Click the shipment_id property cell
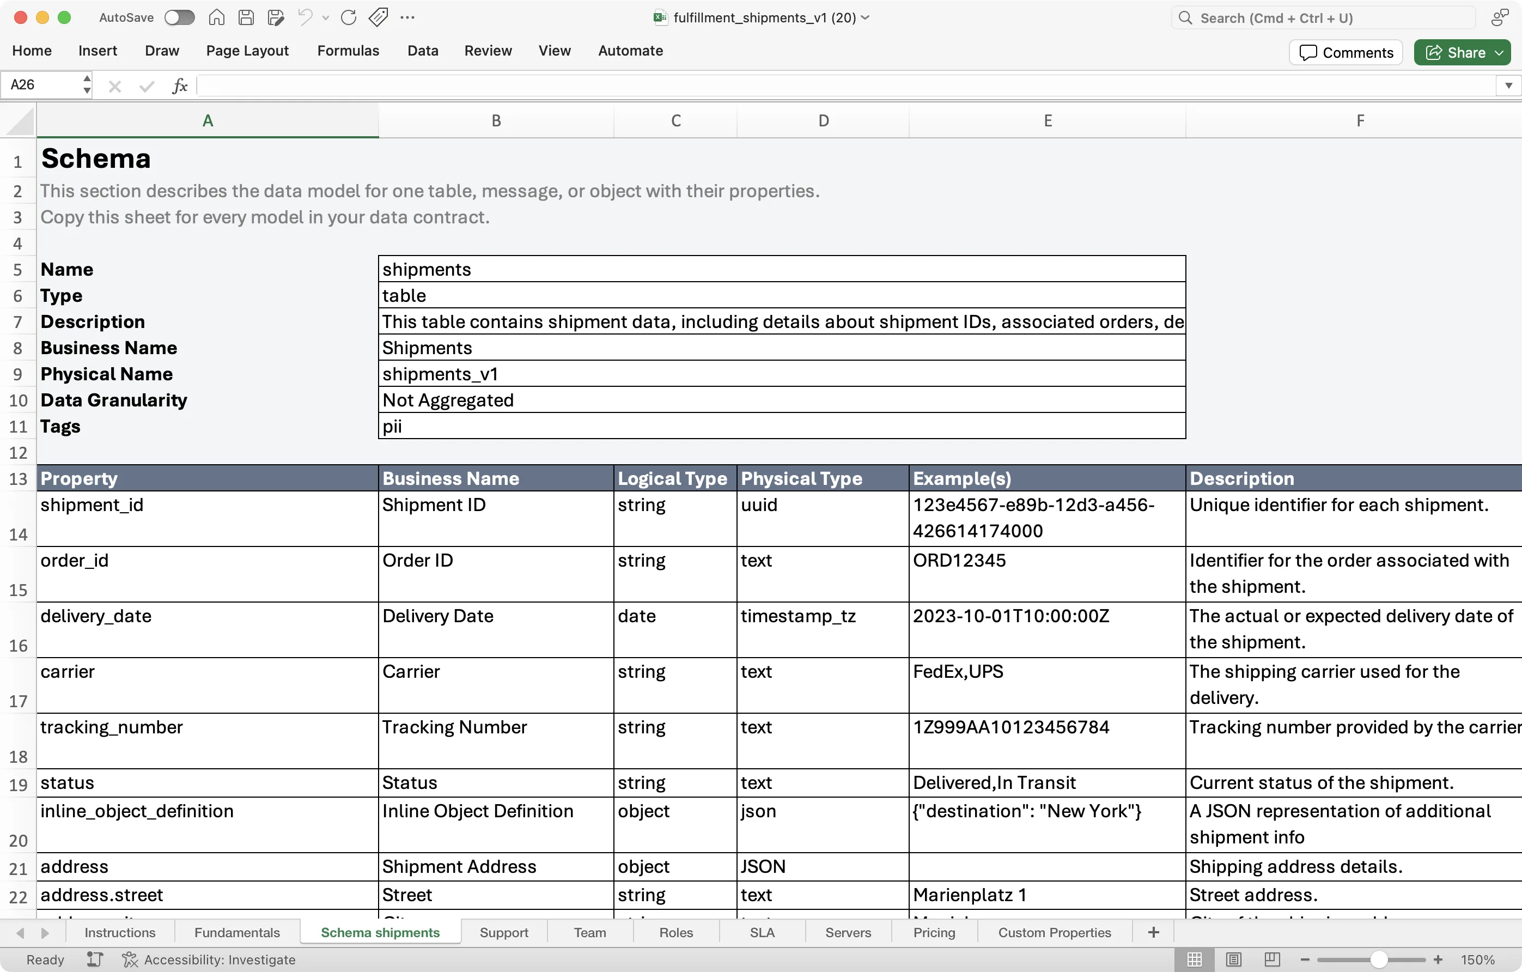 208,519
